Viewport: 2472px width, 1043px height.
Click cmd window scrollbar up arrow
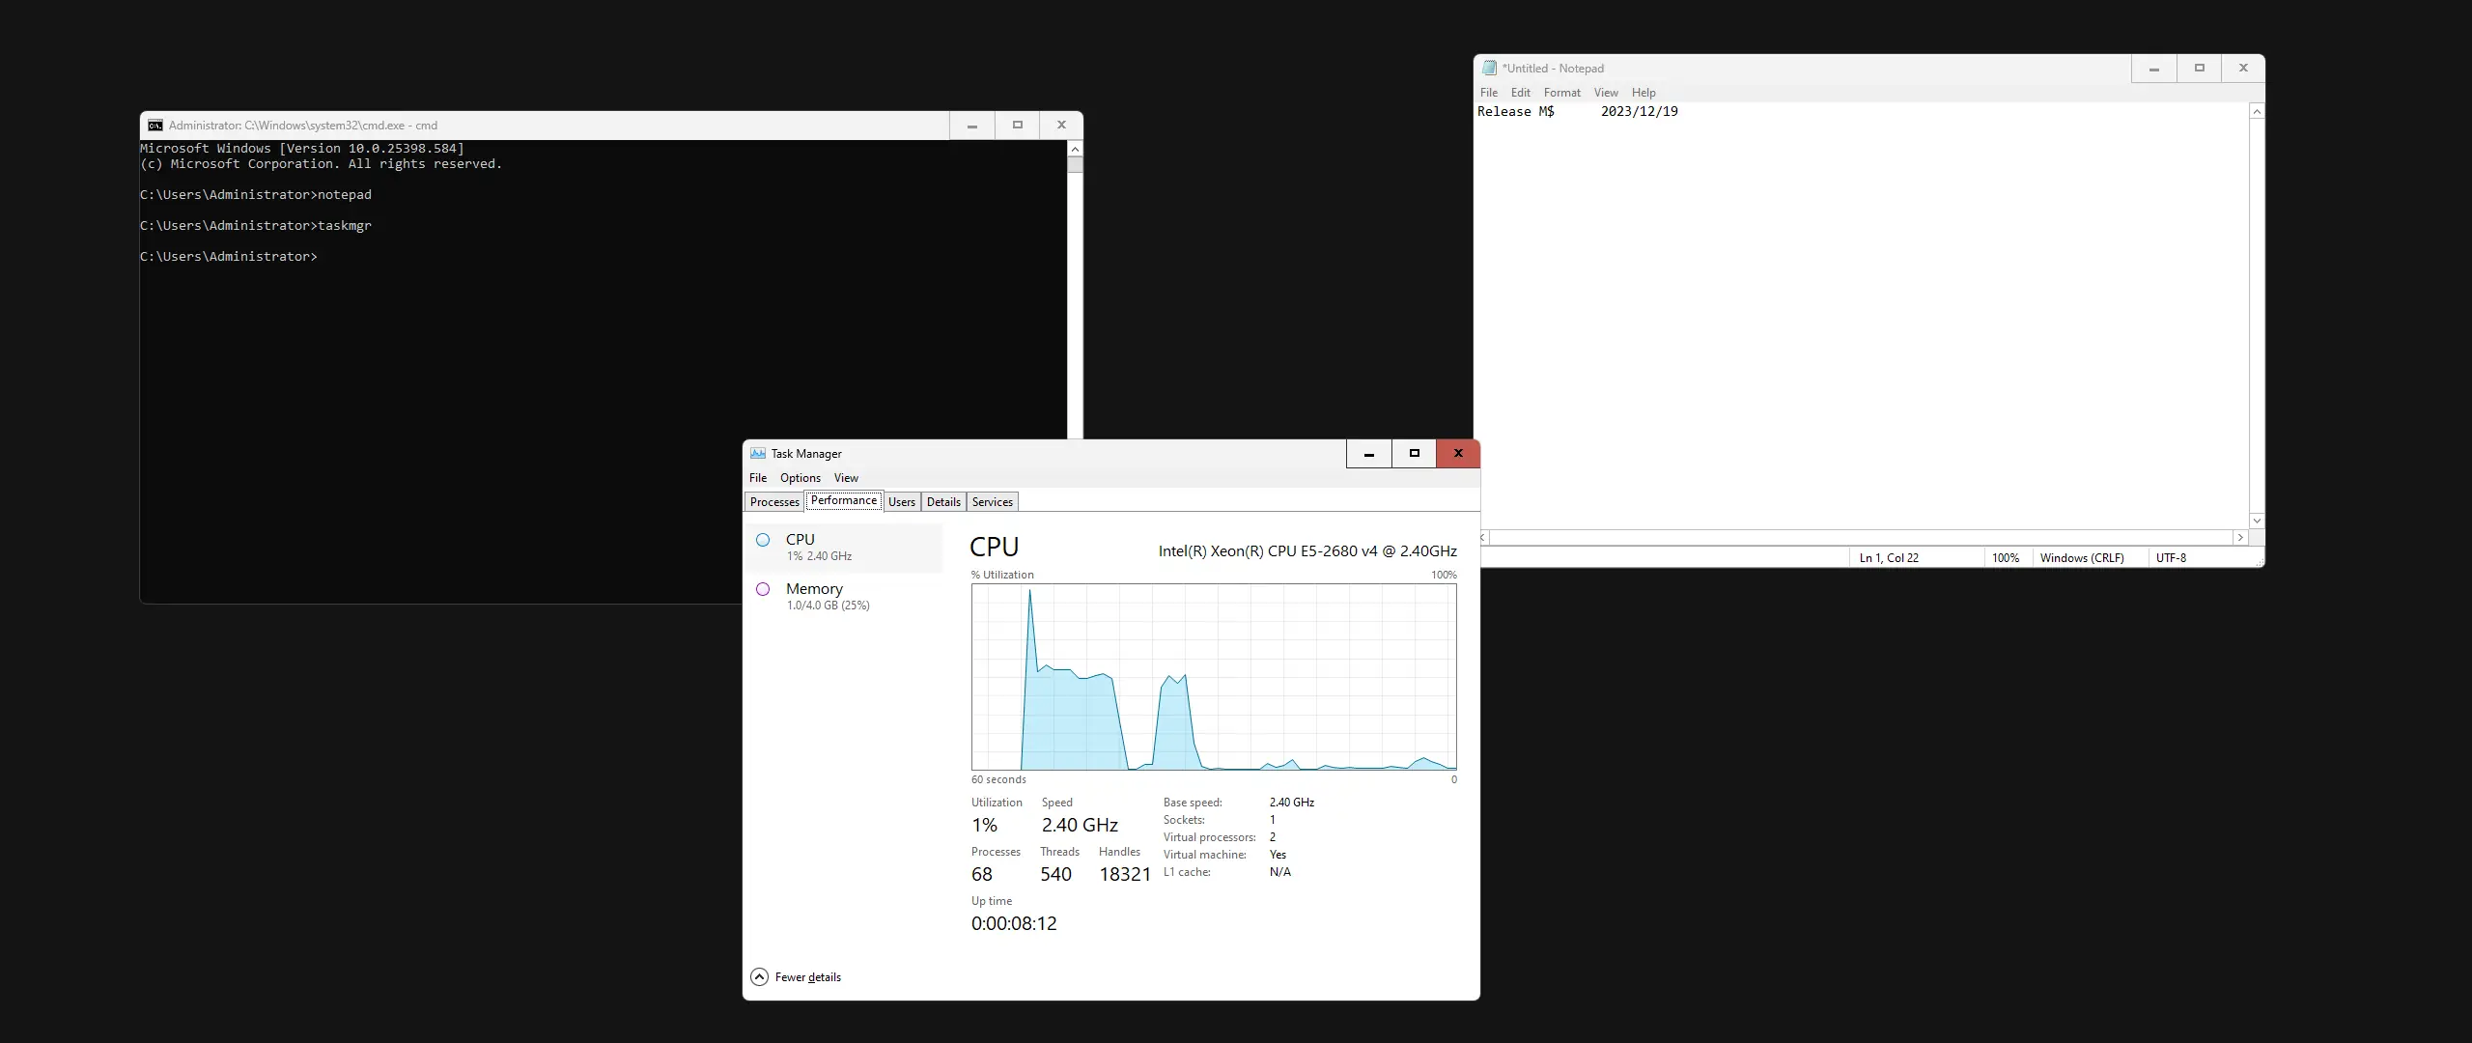click(1075, 150)
